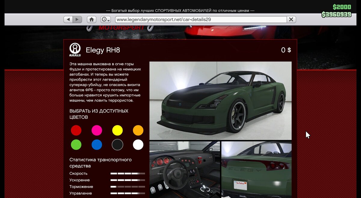Select the orange car color swatch
Viewport: 361px width, 198px height.
138,130
